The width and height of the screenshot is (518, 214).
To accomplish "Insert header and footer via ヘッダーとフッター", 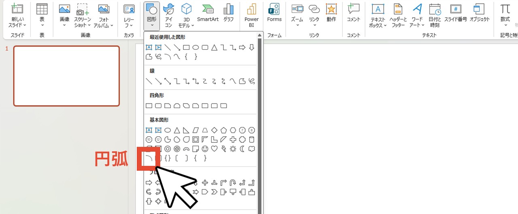I will [398, 16].
